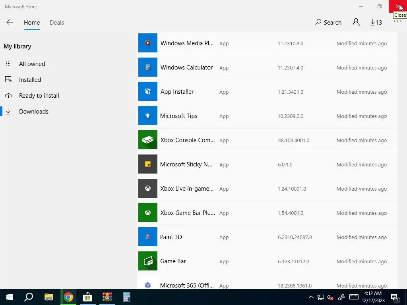Click the sign-in account icon

coord(357,22)
